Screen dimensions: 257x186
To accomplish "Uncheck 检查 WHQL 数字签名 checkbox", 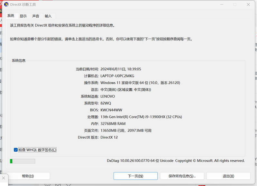I will tap(16, 150).
